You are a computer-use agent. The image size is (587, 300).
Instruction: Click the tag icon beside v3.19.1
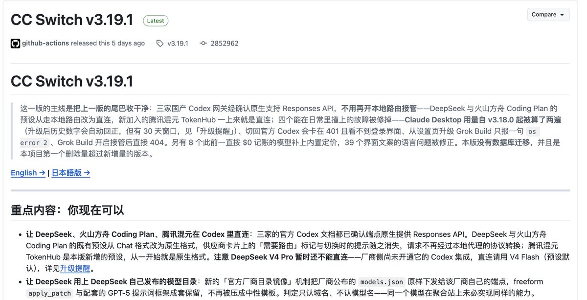[160, 44]
